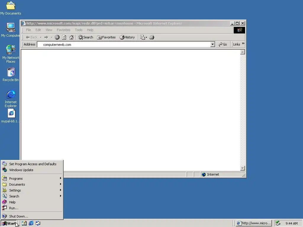303x227 pixels.
Task: Expand the Search submenu in Start menu
Action: [32, 196]
